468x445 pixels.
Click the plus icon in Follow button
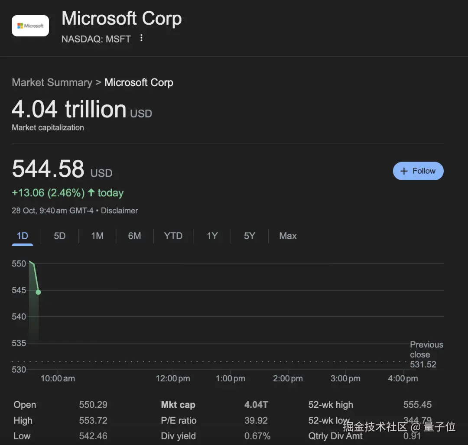click(x=404, y=171)
